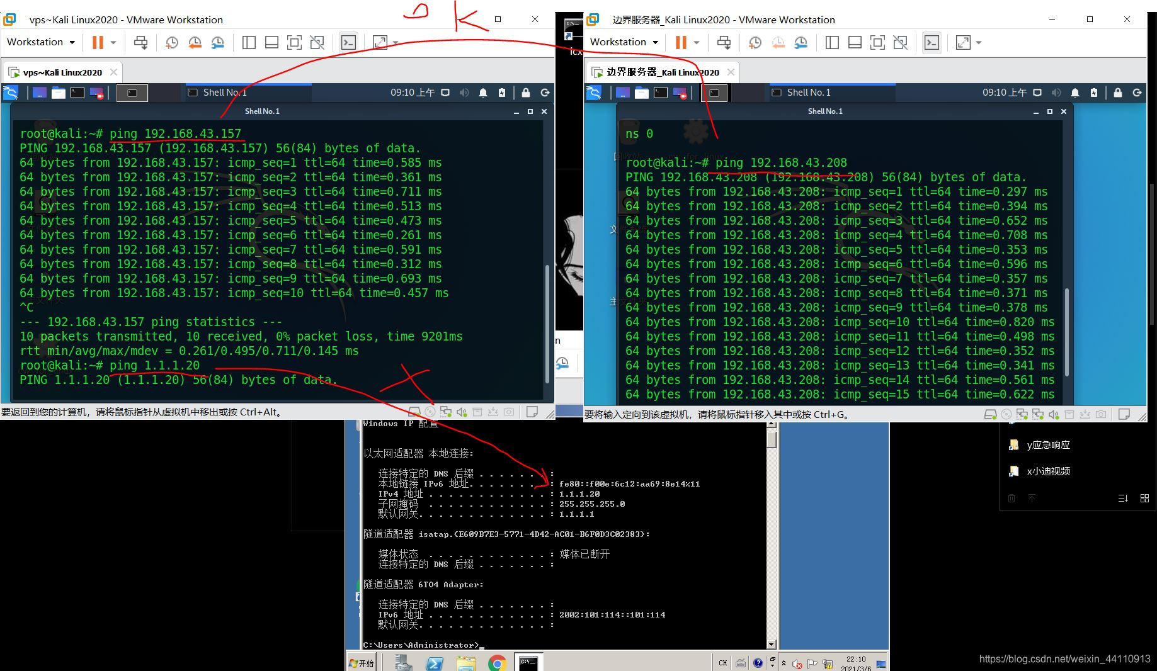Pause the vps Kali virtual machine
The height and width of the screenshot is (671, 1157).
pos(98,42)
